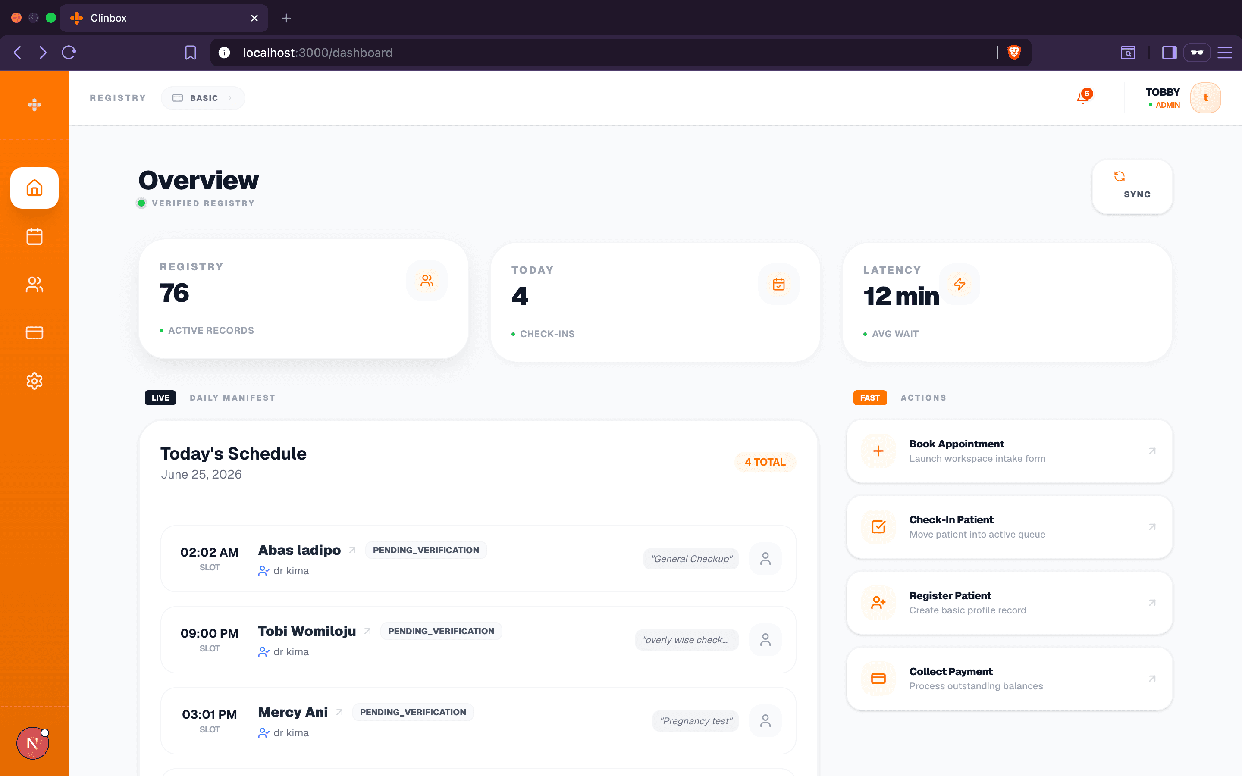1242x776 pixels.
Task: Click the "General Checkup" note tag
Action: 691,559
